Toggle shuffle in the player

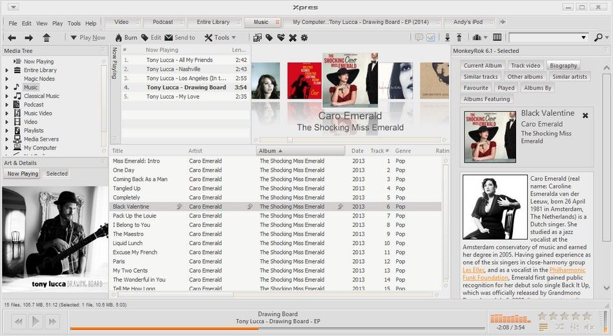(x=559, y=326)
